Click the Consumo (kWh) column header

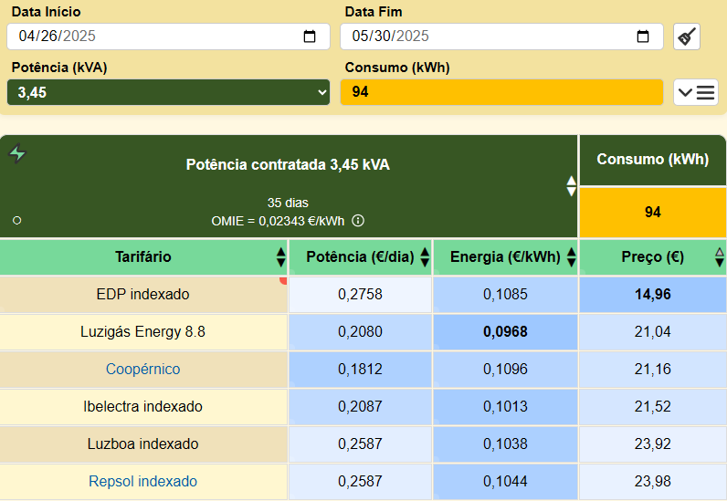point(652,160)
